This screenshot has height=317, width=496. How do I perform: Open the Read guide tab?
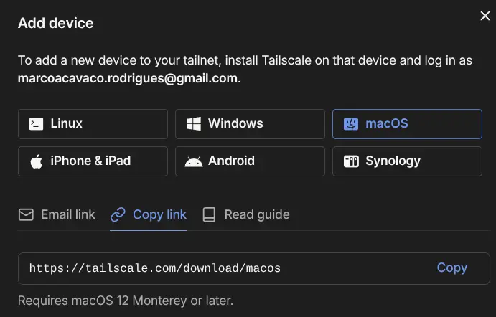(x=246, y=214)
